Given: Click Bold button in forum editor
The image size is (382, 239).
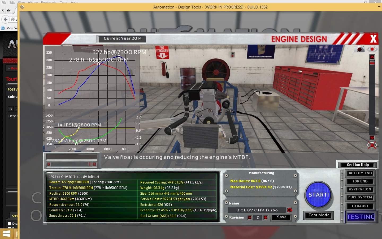Looking at the screenshot, I should tap(11, 109).
